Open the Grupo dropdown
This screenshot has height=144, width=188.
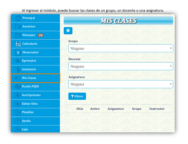(x=121, y=48)
